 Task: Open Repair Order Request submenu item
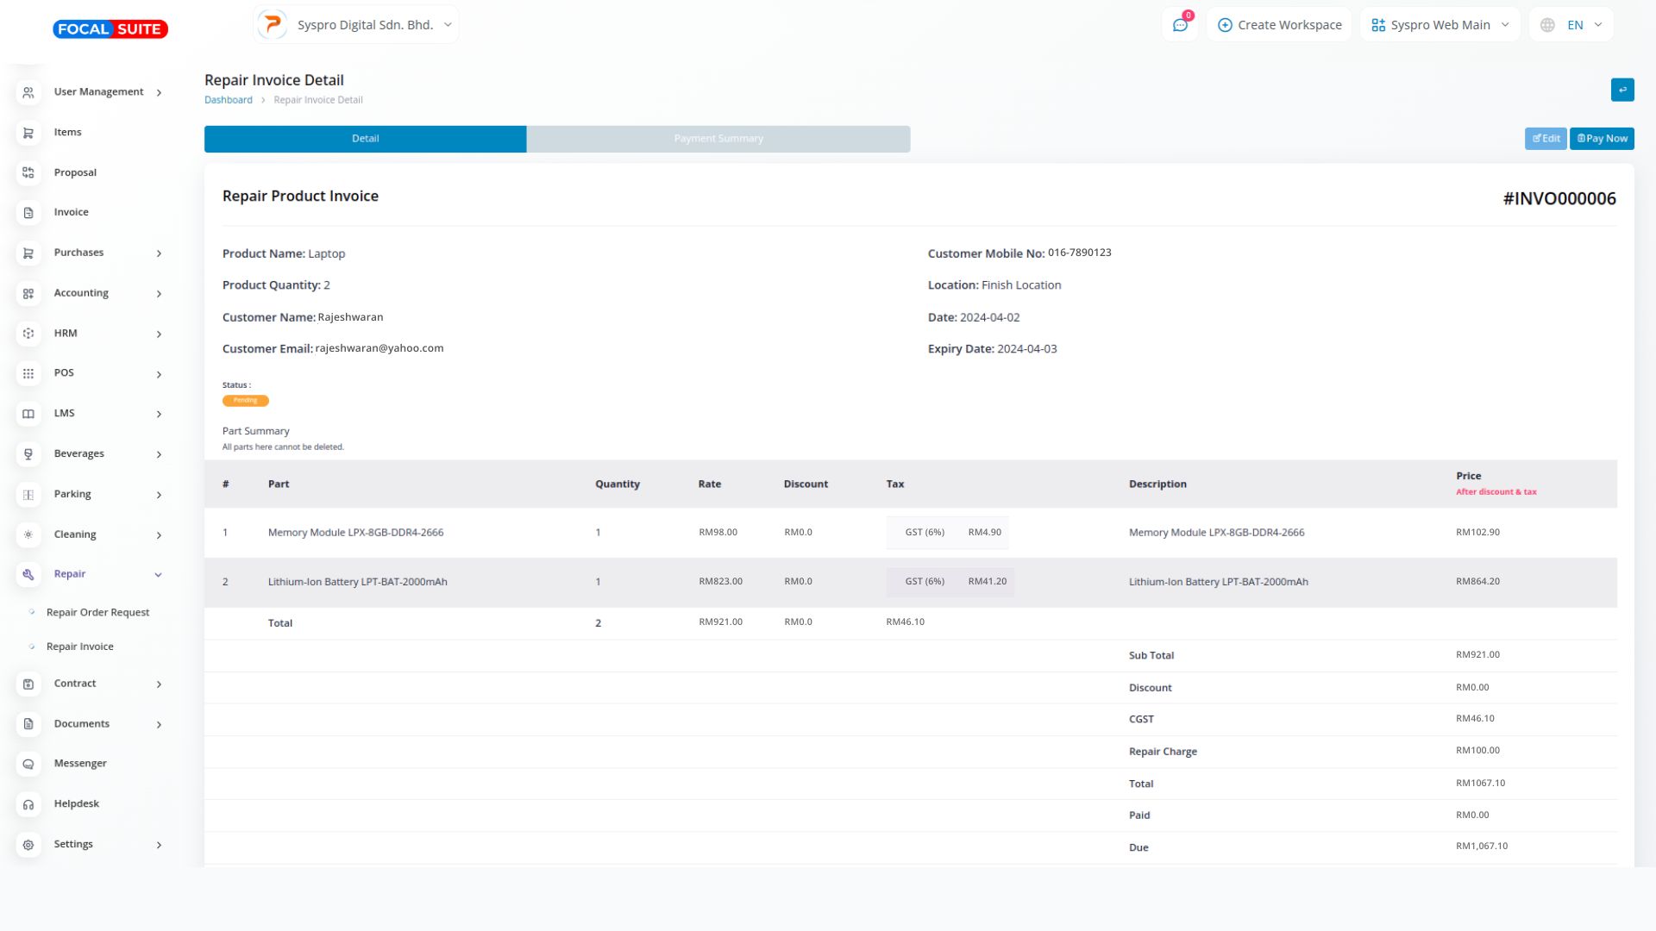(x=97, y=613)
